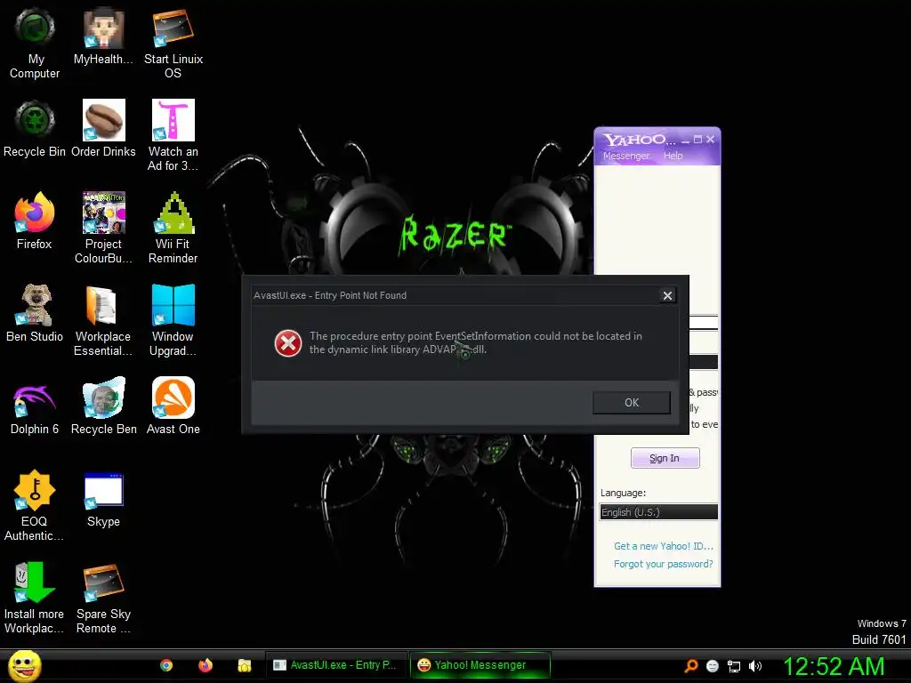Switch to AvastUI.exe taskbar button

335,665
